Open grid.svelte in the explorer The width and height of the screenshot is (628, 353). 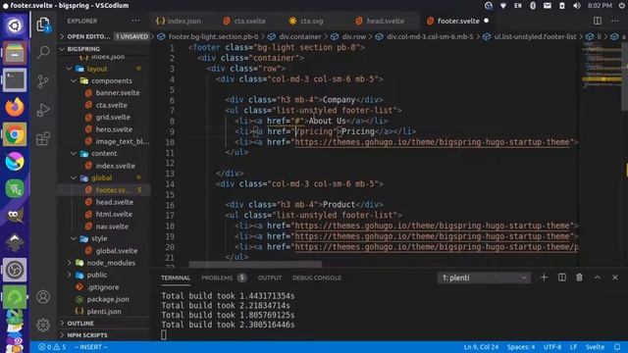pyautogui.click(x=104, y=118)
